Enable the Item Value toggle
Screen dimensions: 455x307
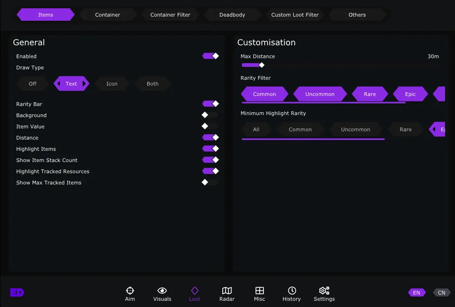[210, 126]
